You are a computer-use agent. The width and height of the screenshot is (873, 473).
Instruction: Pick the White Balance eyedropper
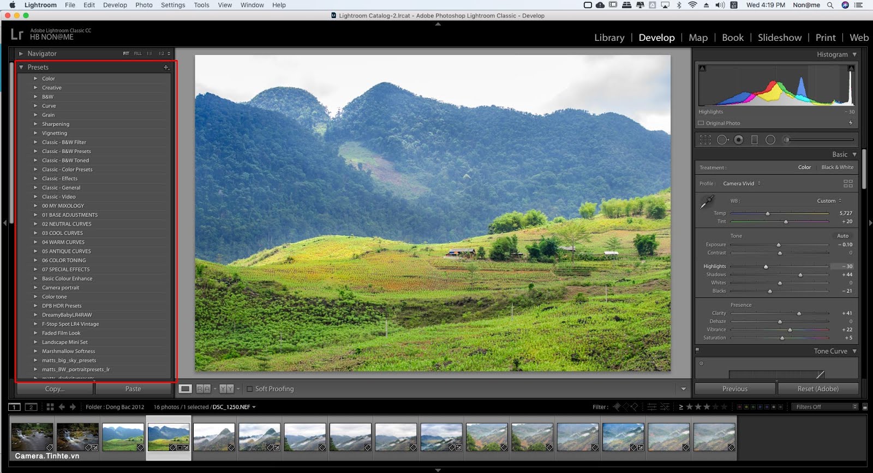[707, 202]
